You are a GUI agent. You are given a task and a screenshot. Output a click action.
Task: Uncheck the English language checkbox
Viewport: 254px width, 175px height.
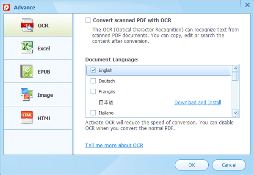93,70
